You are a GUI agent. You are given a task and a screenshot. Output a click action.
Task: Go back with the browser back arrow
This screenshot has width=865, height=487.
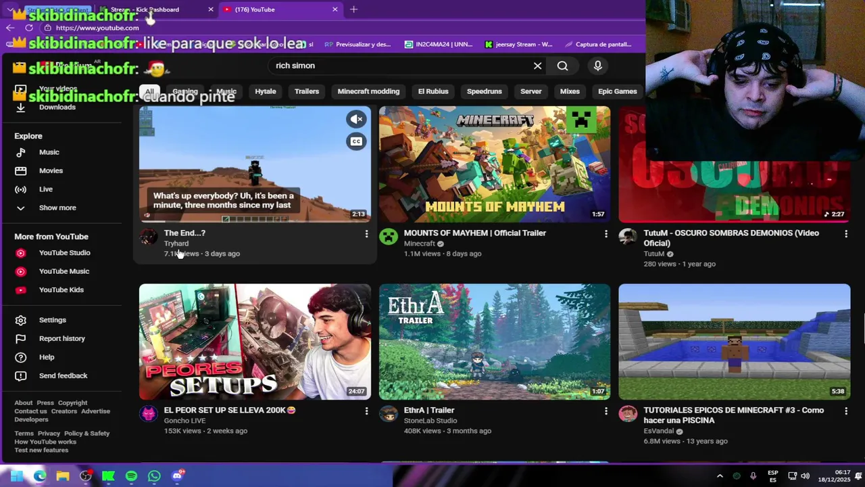pos(10,28)
